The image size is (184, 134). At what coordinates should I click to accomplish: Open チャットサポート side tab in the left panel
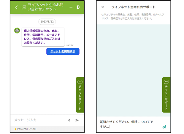80,95
